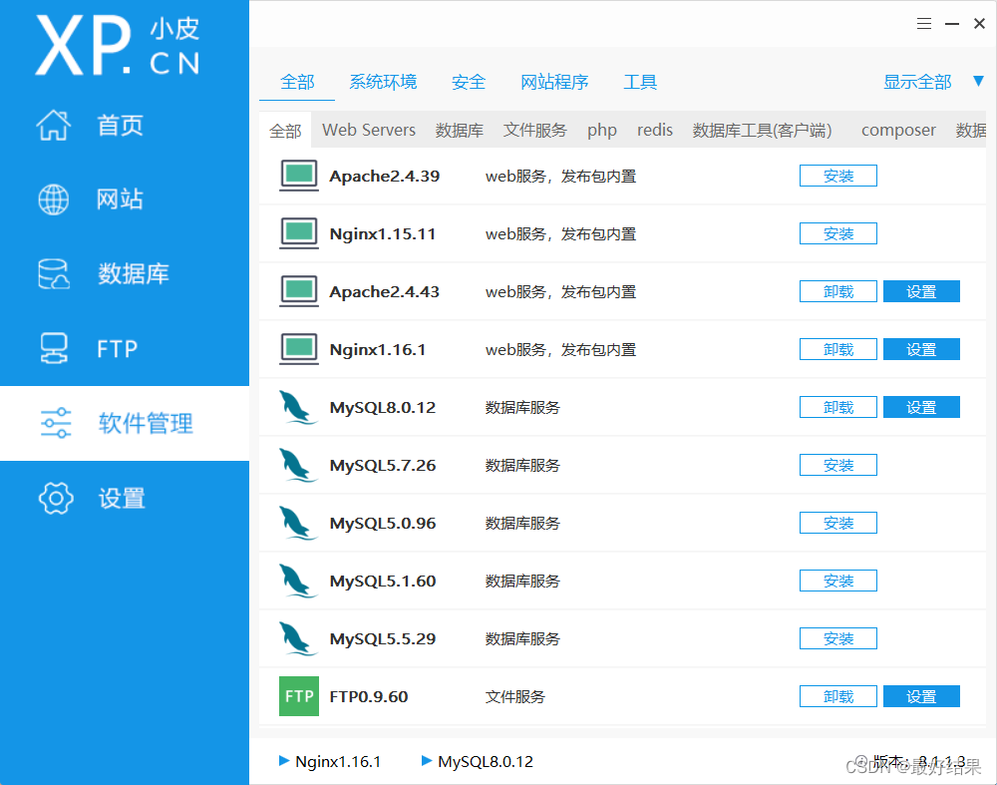Switch to 系统环境 tab
The image size is (997, 785).
[383, 82]
